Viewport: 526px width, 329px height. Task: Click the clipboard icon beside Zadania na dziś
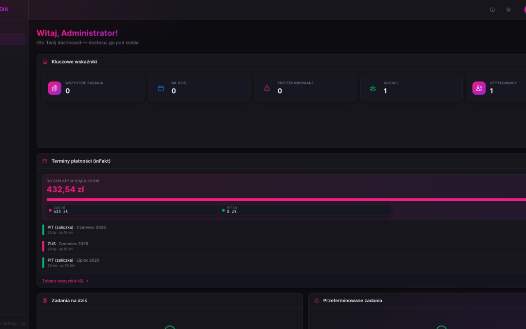point(45,301)
